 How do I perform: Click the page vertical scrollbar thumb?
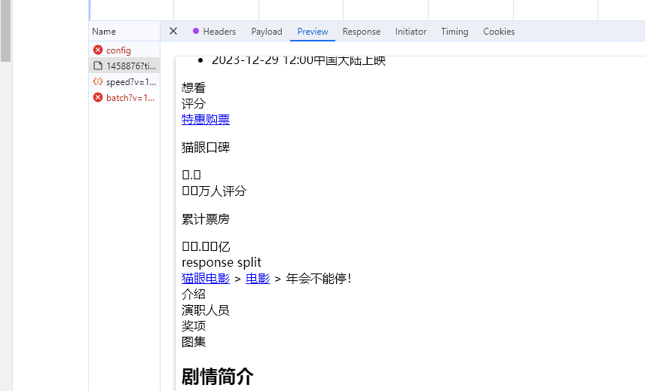point(6,31)
